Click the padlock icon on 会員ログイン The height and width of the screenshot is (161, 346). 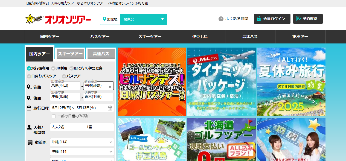259,19
